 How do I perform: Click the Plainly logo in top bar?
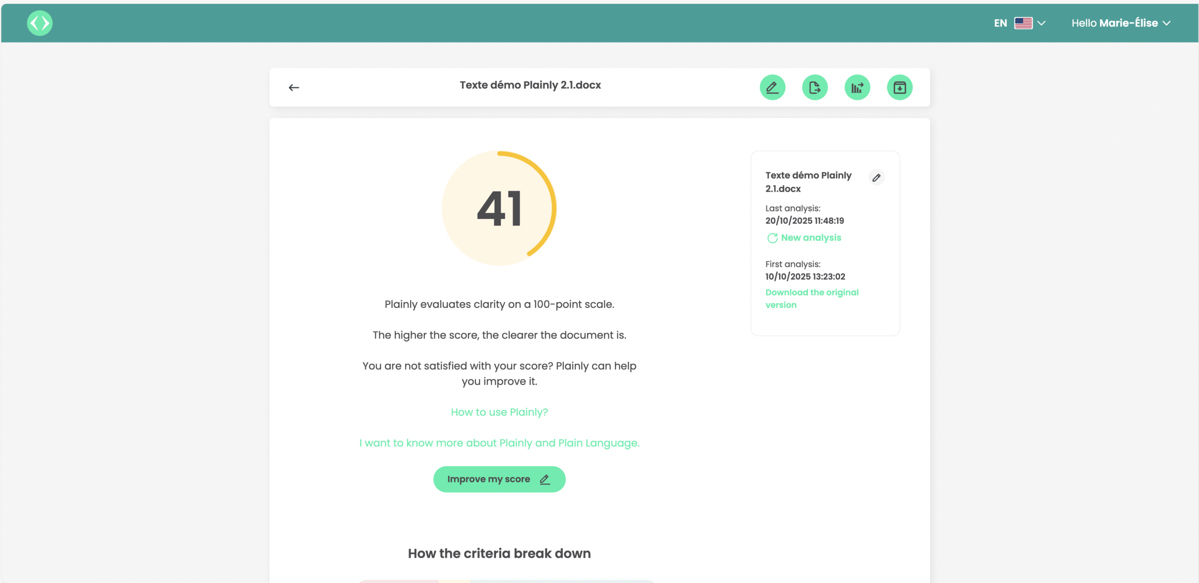(x=40, y=23)
